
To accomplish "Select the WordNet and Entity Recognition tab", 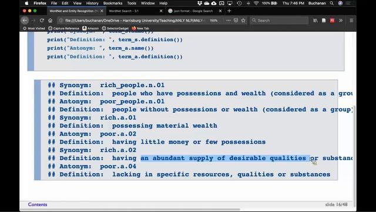I will coord(75,11).
